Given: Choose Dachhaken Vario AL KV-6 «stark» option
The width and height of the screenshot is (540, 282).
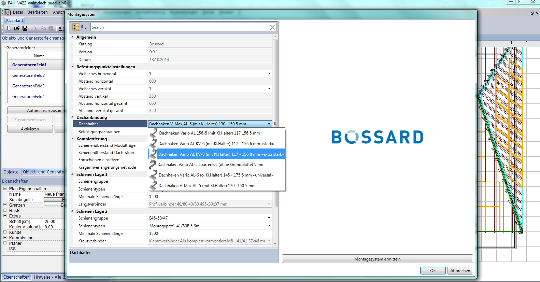Looking at the screenshot, I should click(x=217, y=144).
